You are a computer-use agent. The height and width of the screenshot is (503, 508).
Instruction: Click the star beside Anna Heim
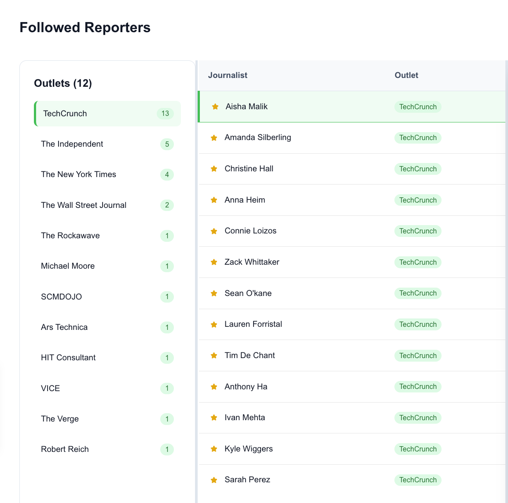(x=214, y=200)
